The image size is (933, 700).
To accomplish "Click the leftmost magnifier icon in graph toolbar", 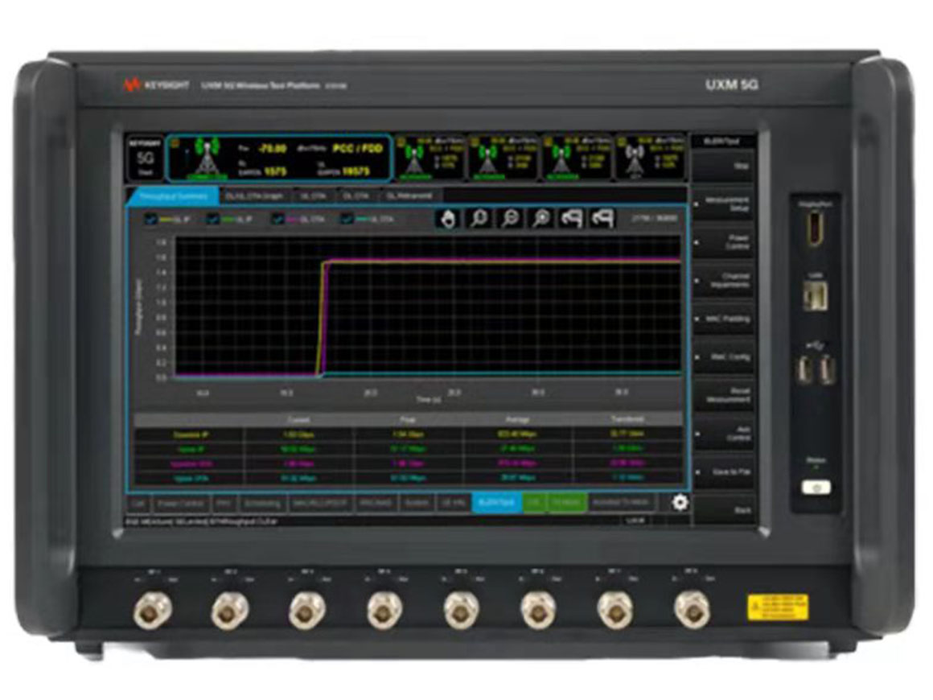I will (479, 219).
